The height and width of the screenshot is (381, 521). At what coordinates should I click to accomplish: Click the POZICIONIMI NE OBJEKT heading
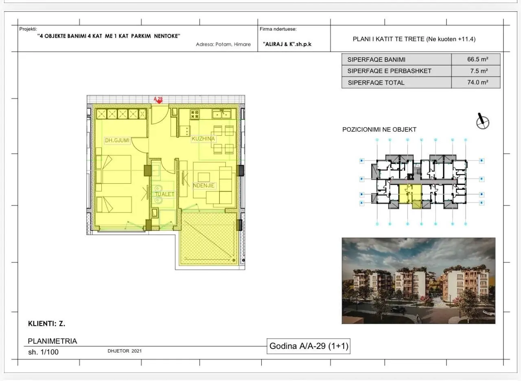pyautogui.click(x=379, y=130)
